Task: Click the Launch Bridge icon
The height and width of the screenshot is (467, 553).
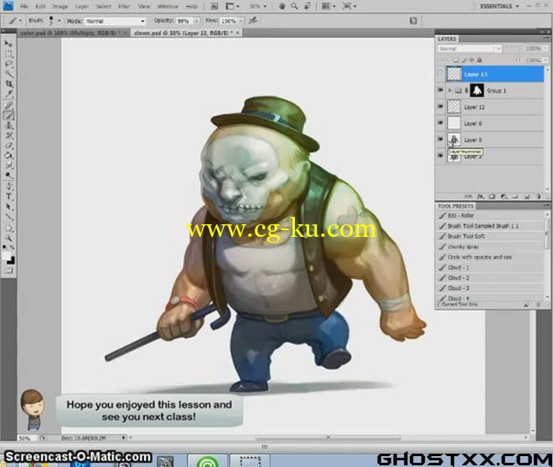Action: click(x=214, y=6)
